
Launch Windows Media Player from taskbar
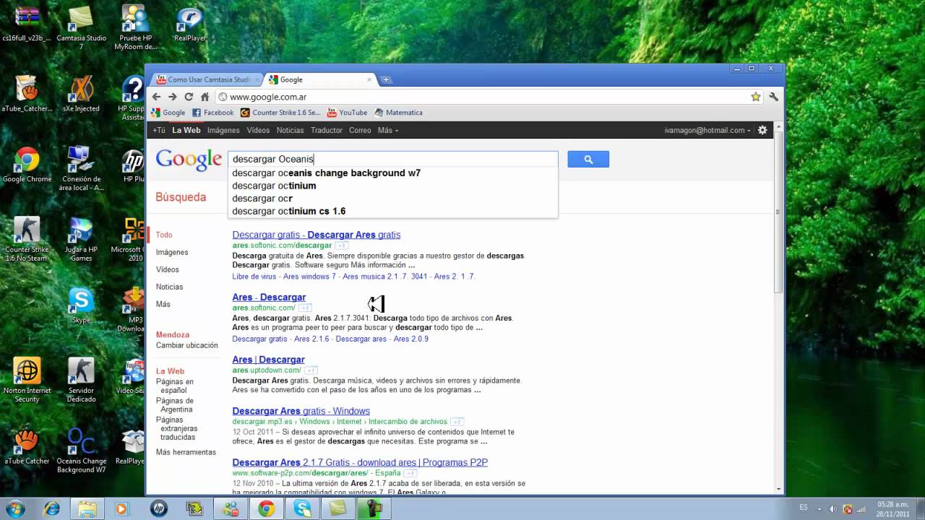(x=122, y=508)
